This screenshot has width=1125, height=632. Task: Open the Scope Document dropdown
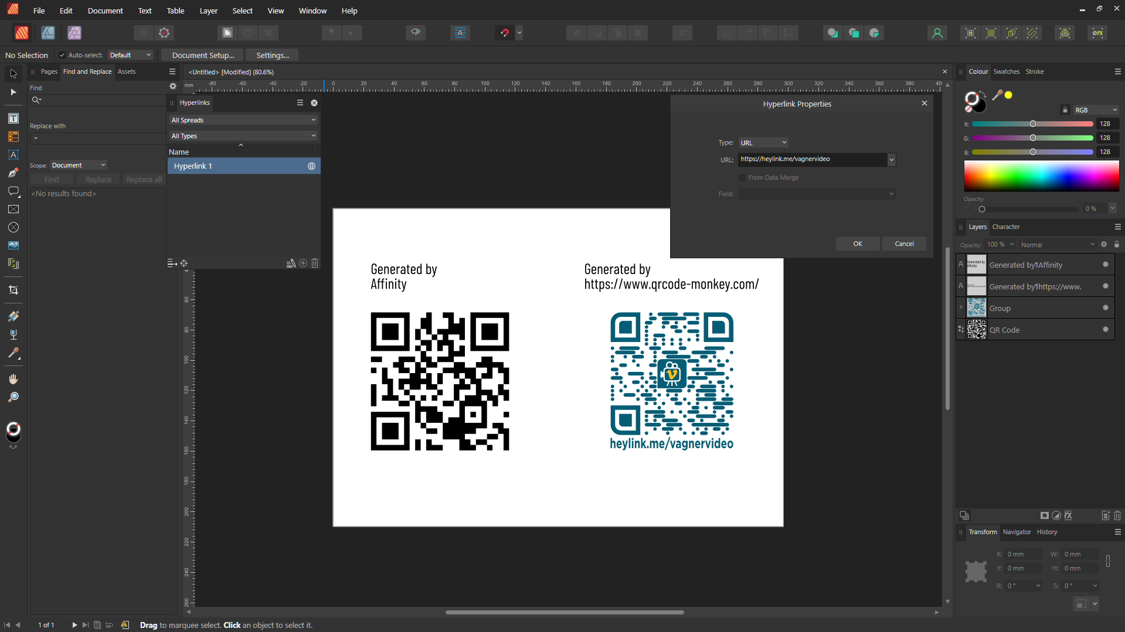click(79, 165)
